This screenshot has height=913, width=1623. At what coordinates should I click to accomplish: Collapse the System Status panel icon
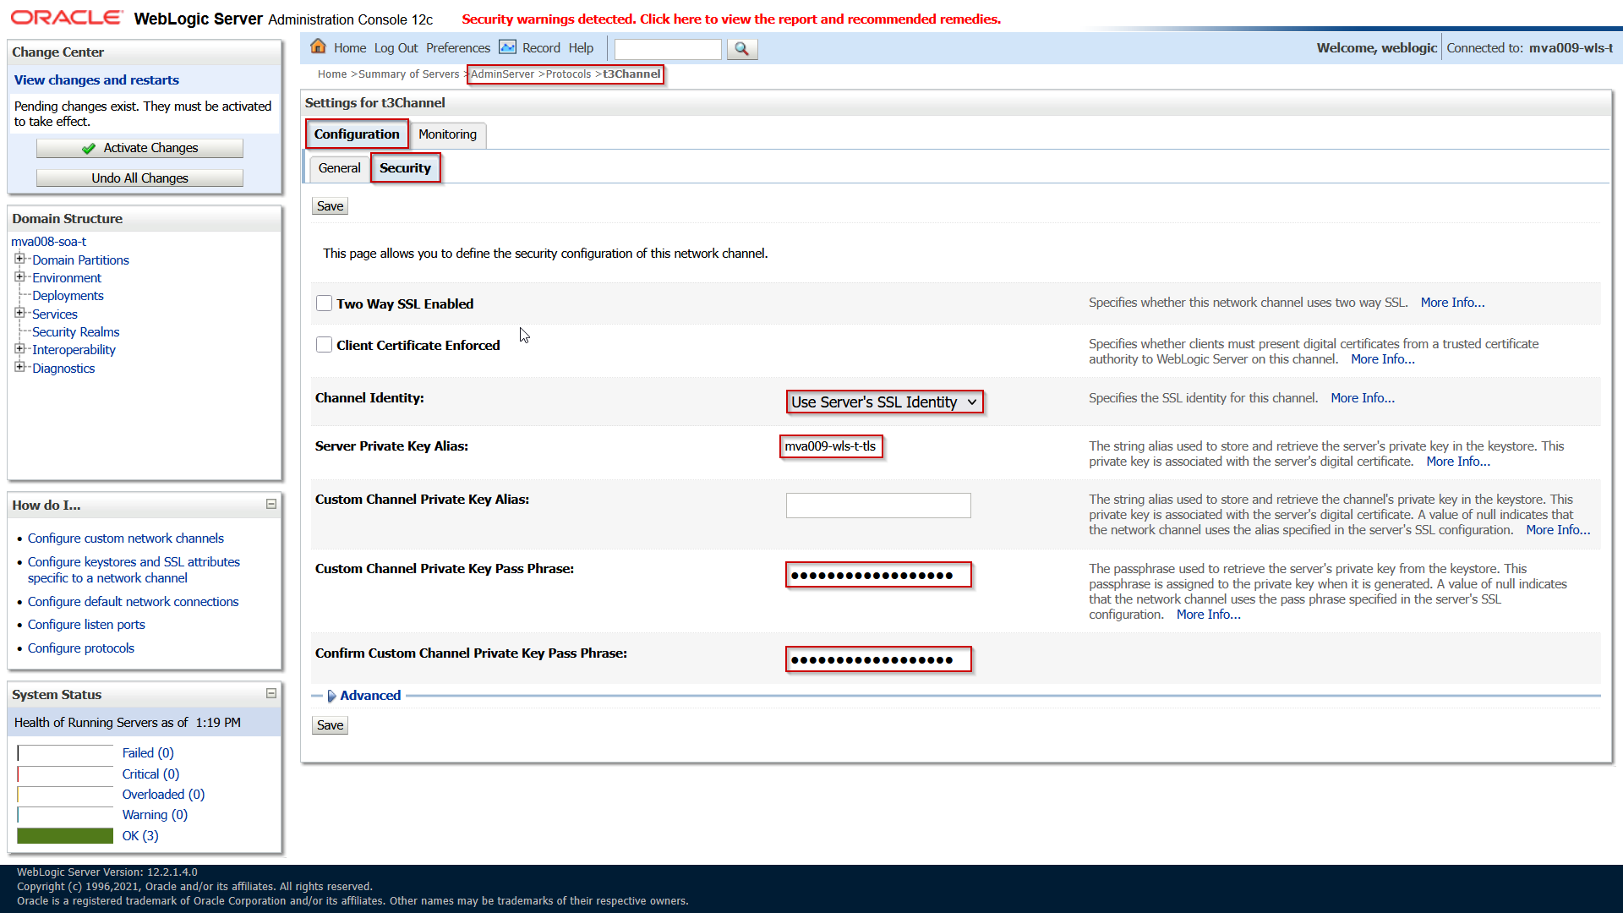(x=271, y=693)
